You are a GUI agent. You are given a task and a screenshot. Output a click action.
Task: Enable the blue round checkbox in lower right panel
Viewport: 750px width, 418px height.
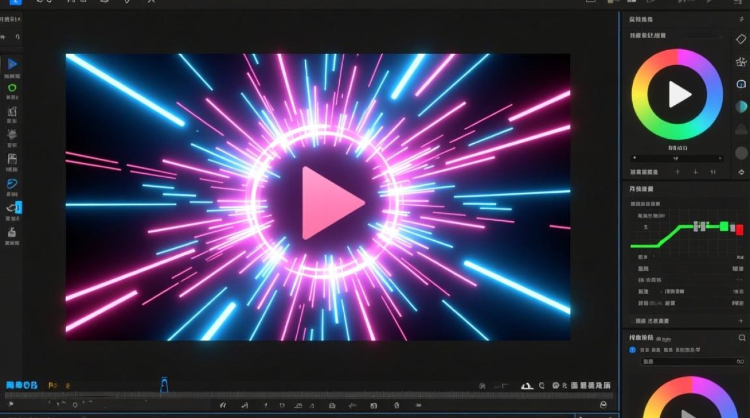(632, 350)
